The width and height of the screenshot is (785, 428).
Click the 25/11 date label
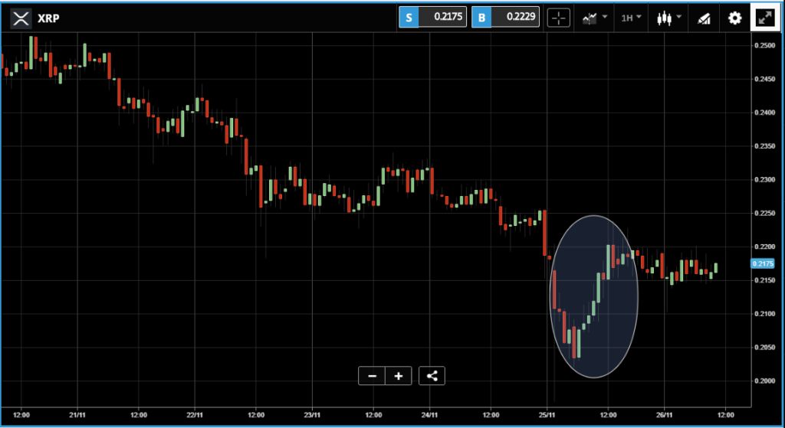(547, 415)
